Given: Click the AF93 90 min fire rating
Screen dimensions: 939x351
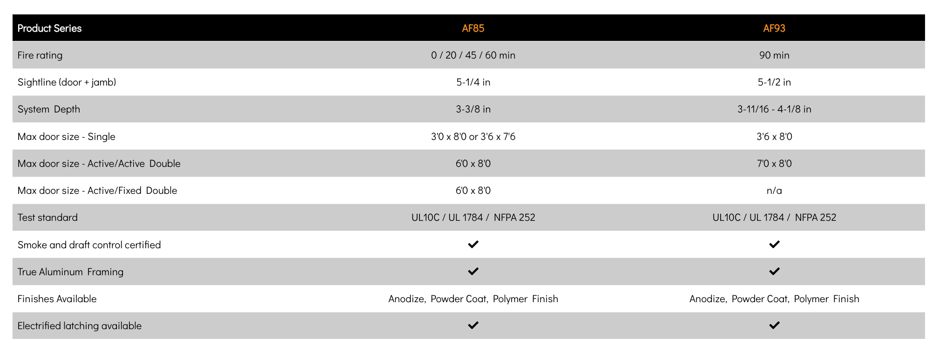Looking at the screenshot, I should point(774,55).
